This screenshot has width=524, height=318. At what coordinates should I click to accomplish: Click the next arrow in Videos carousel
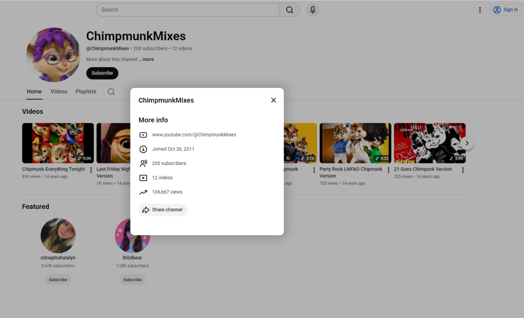pyautogui.click(x=467, y=143)
